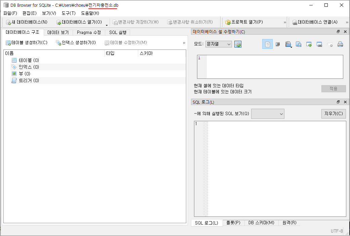Toggle the auto-switch mode gear button
350x236 pixels.
pos(238,44)
